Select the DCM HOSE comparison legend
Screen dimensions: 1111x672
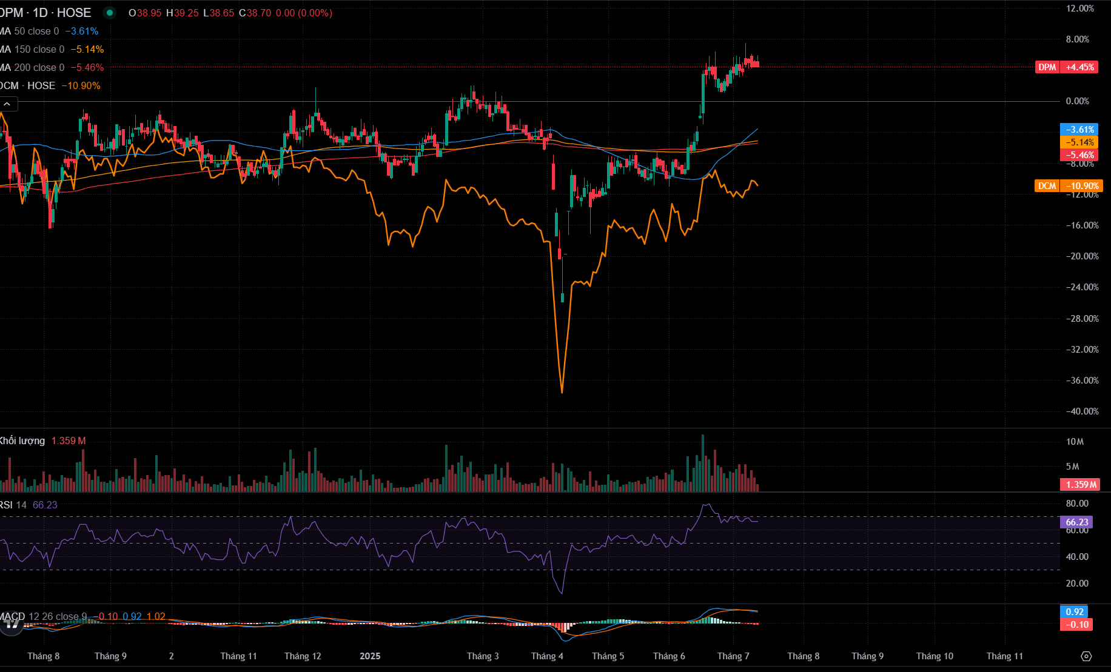pos(30,86)
